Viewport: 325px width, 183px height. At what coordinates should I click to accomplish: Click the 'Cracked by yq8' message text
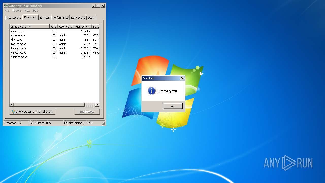(167, 91)
